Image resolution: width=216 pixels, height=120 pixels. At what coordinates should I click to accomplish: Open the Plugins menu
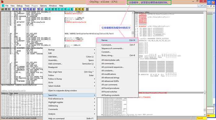(x=35, y=6)
